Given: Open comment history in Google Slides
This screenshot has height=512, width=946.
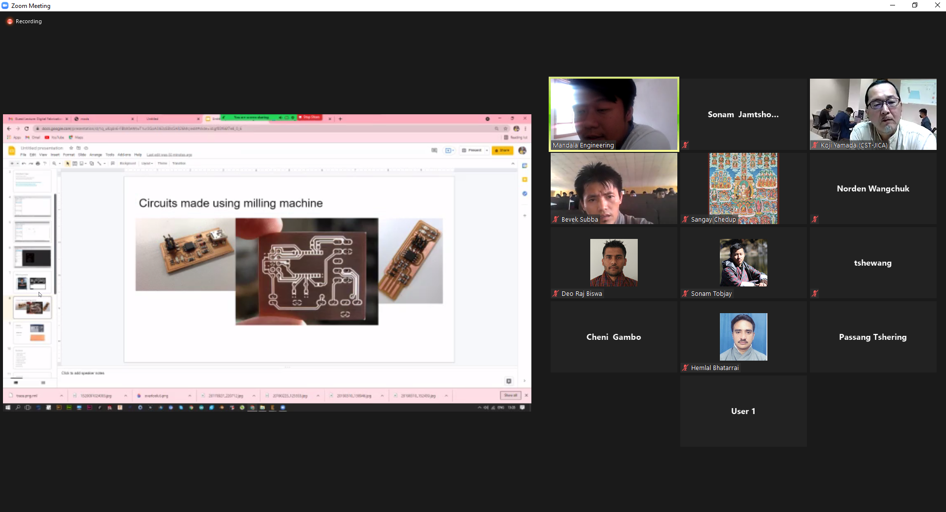Looking at the screenshot, I should tap(434, 150).
